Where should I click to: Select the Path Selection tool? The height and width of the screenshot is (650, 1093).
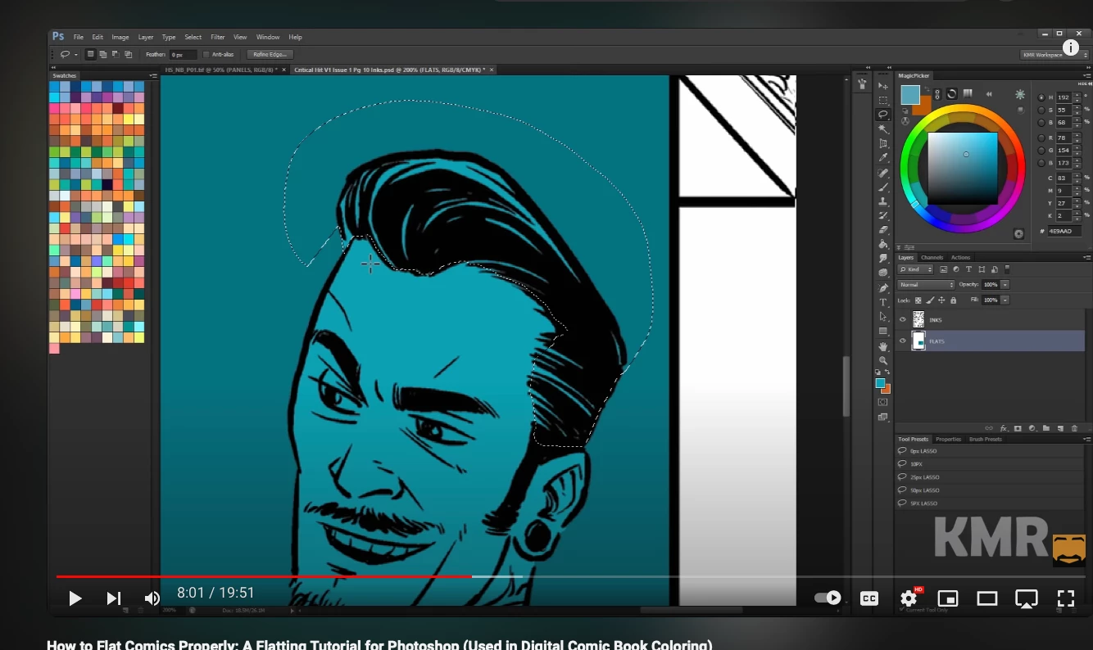click(882, 316)
